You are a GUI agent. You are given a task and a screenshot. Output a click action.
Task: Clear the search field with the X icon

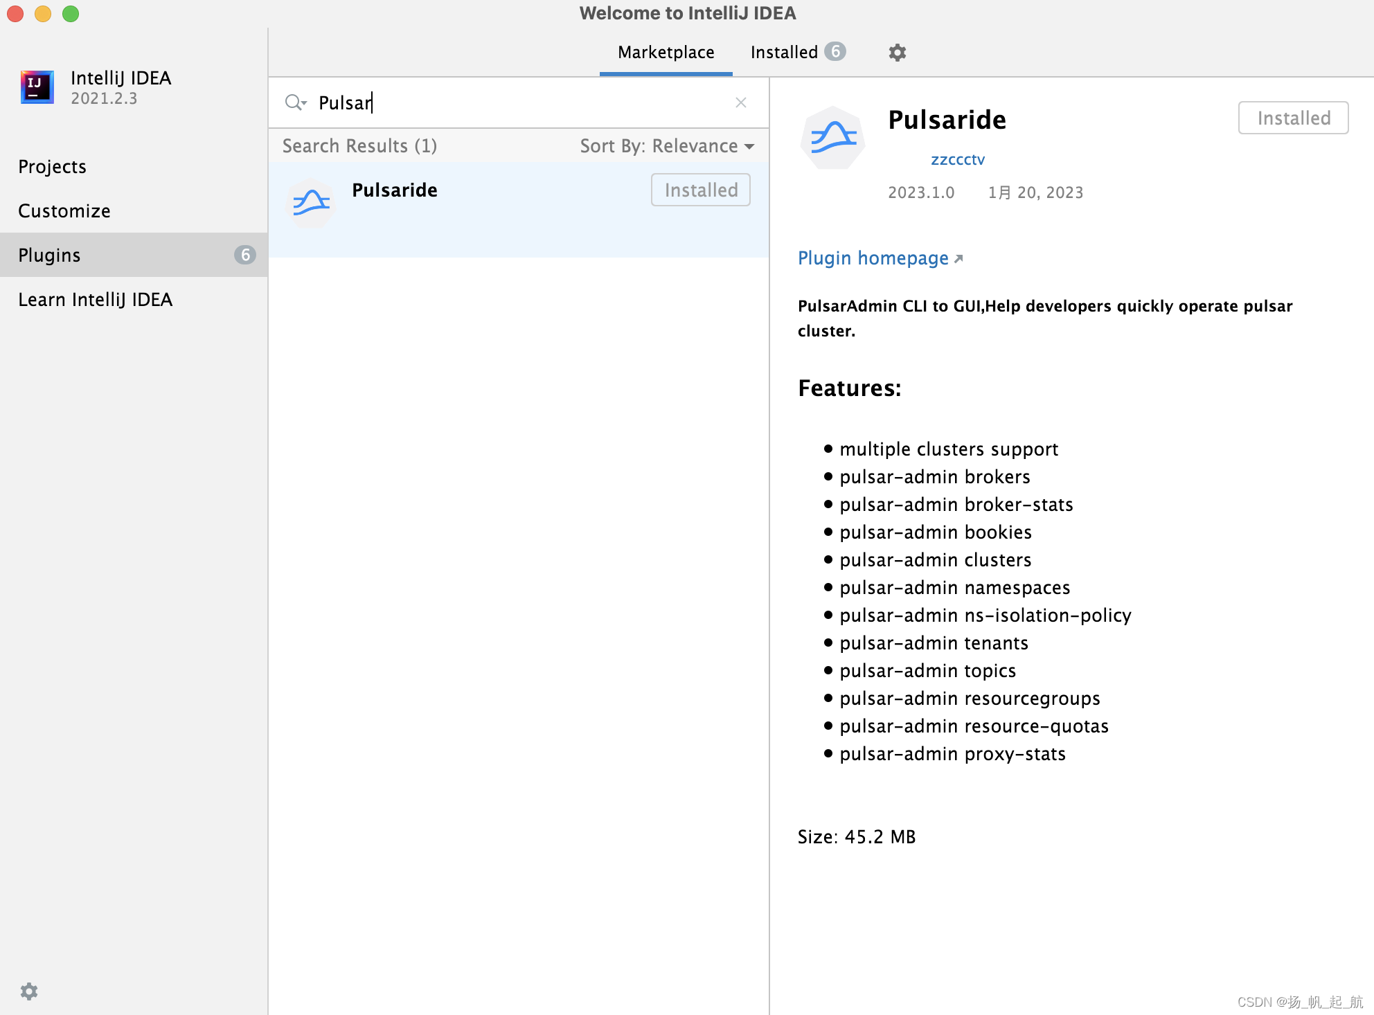pyautogui.click(x=741, y=102)
